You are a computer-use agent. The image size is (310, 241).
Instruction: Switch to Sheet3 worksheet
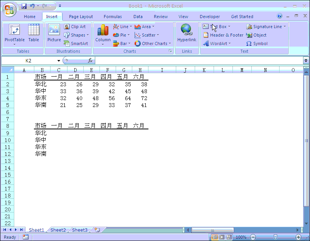[x=80, y=230]
